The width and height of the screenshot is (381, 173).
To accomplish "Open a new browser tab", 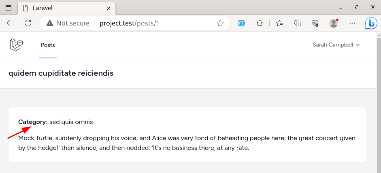I will 122,8.
